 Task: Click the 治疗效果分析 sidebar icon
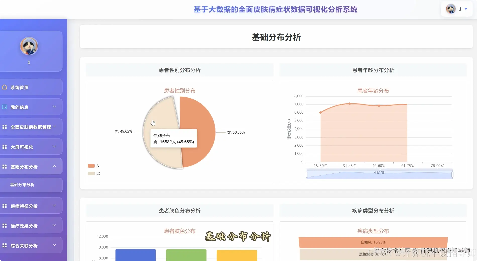pos(4,225)
